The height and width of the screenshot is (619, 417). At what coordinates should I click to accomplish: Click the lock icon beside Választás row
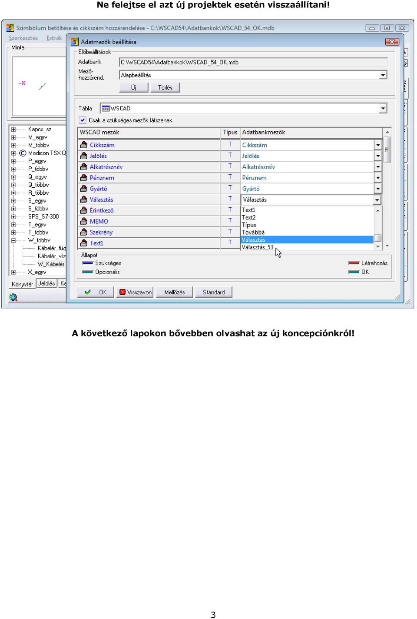(84, 199)
